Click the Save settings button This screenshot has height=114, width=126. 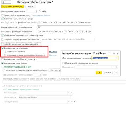coord(12,7)
